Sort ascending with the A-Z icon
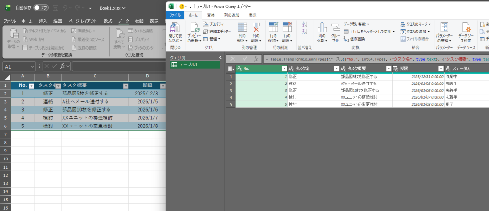 coord(305,25)
